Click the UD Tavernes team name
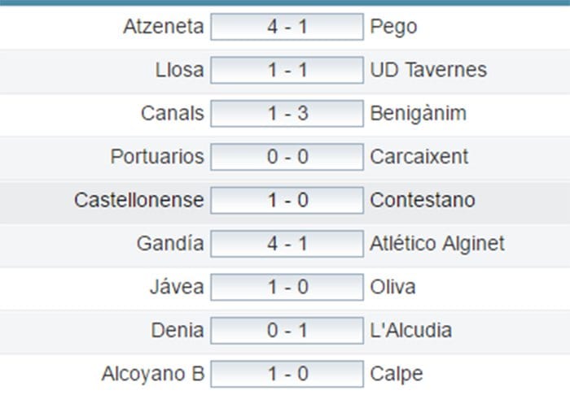Image resolution: width=570 pixels, height=395 pixels. pos(428,70)
